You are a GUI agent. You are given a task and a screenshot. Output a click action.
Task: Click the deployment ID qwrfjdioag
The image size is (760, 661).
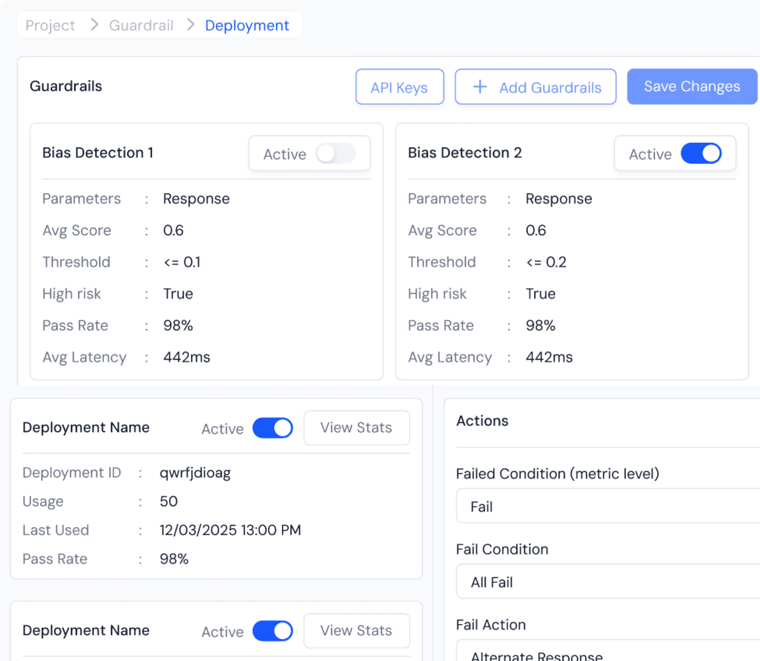pos(195,473)
